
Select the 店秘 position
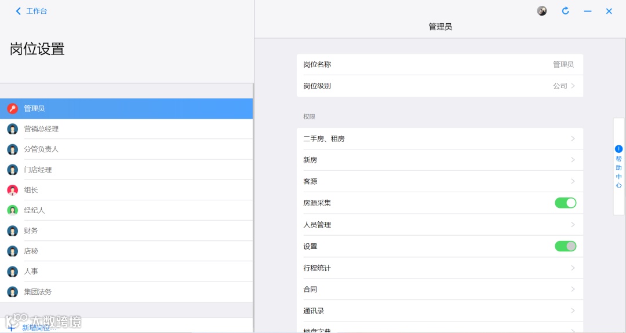click(126, 251)
